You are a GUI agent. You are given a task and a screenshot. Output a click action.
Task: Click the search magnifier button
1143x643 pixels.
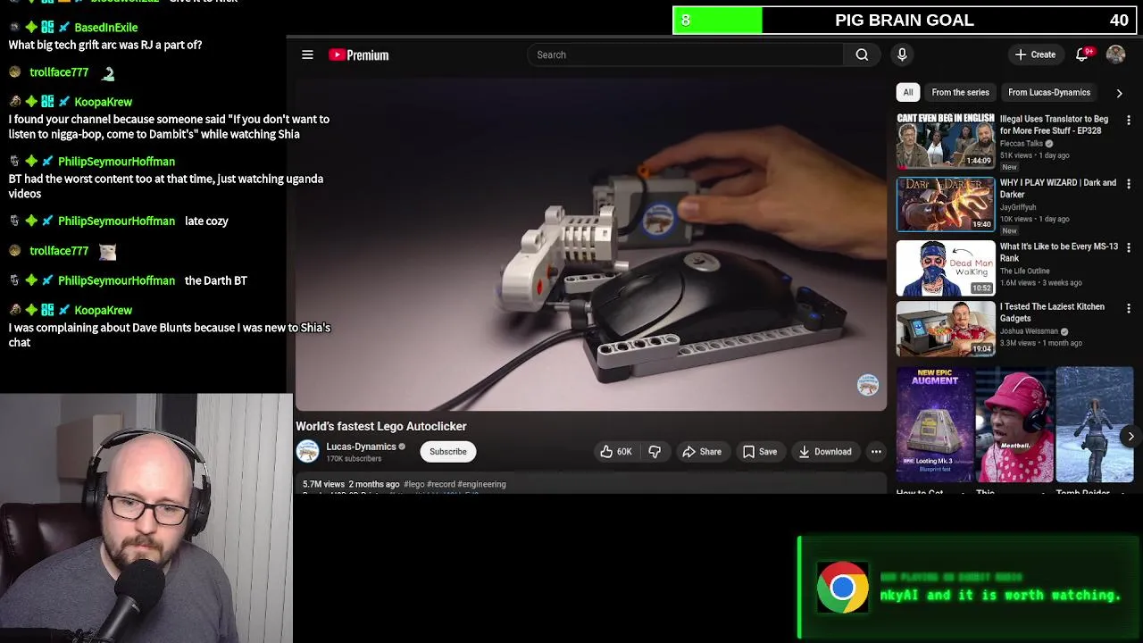tap(862, 54)
